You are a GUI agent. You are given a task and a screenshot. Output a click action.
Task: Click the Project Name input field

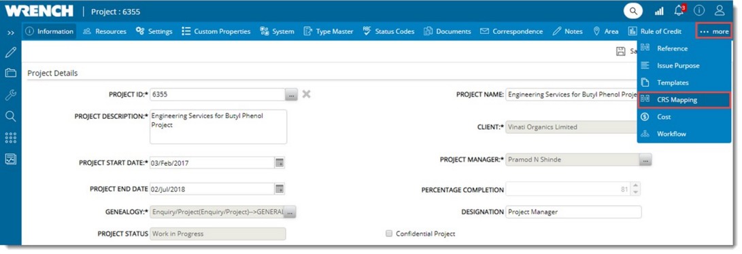[572, 94]
